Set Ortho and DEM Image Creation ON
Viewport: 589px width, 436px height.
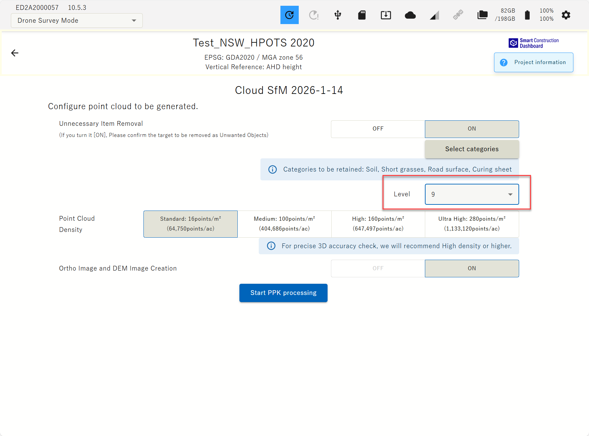(472, 268)
